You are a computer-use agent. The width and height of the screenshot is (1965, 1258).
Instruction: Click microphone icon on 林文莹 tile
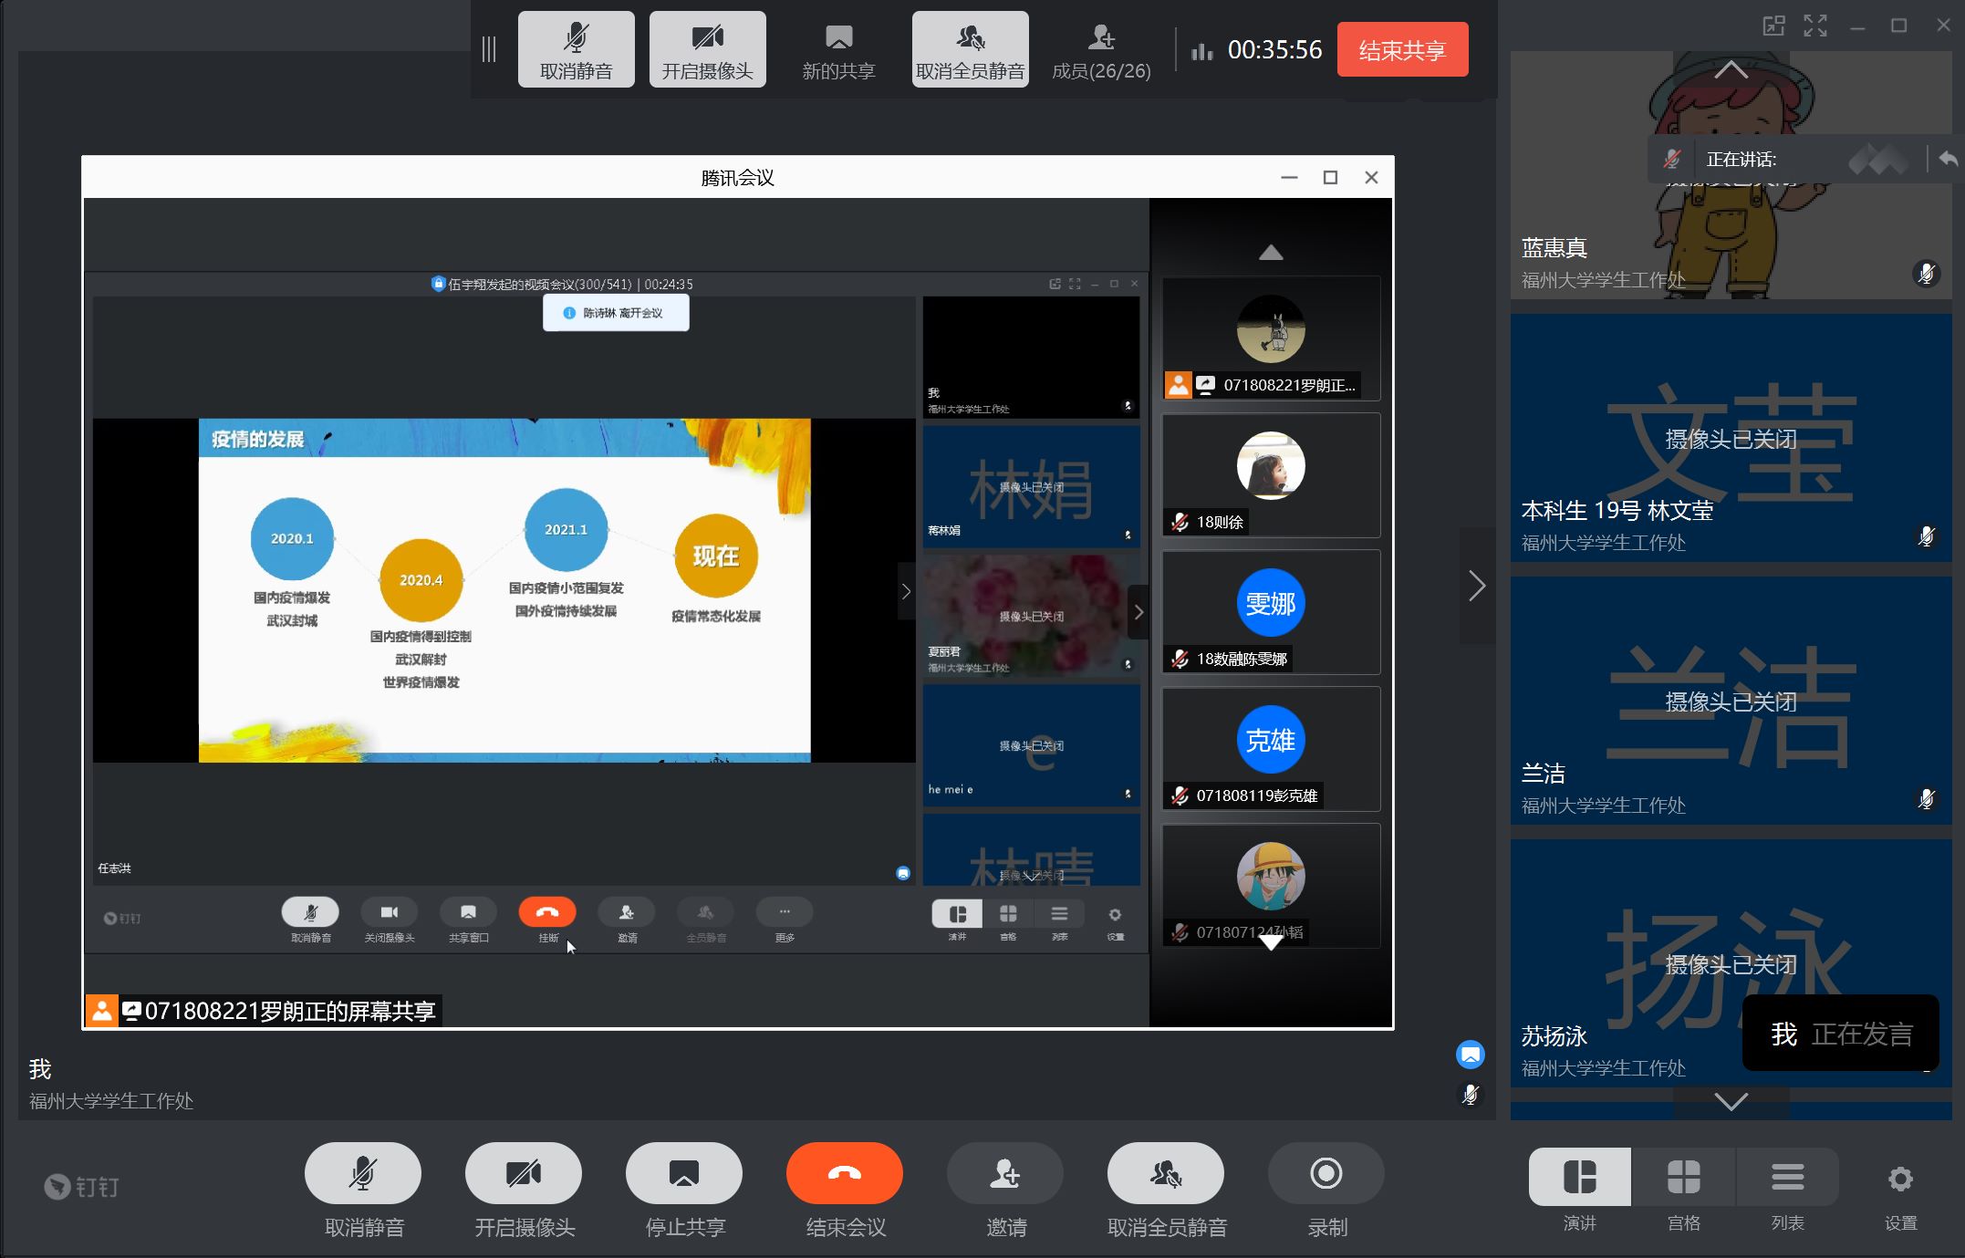(1926, 536)
